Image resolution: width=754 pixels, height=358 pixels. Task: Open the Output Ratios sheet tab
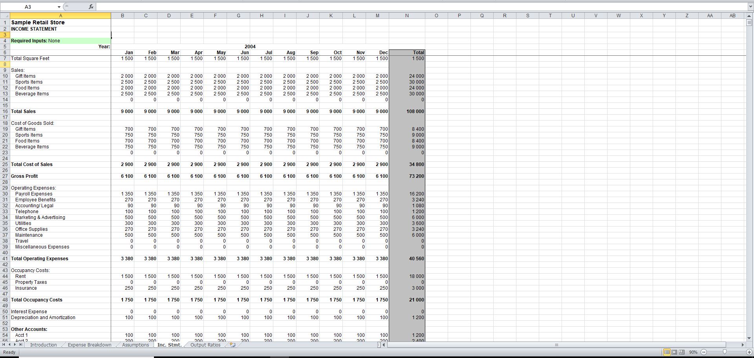coord(205,345)
